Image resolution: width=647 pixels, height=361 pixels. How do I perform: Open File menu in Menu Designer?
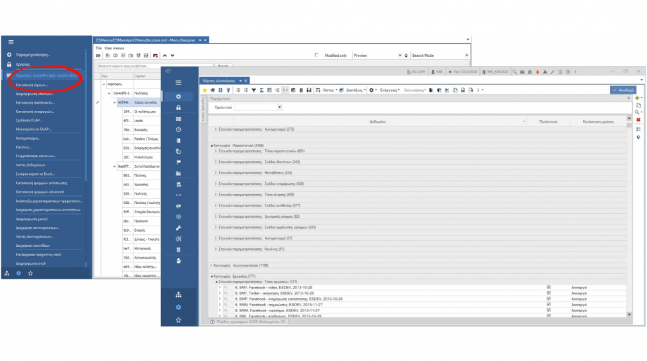(x=98, y=48)
